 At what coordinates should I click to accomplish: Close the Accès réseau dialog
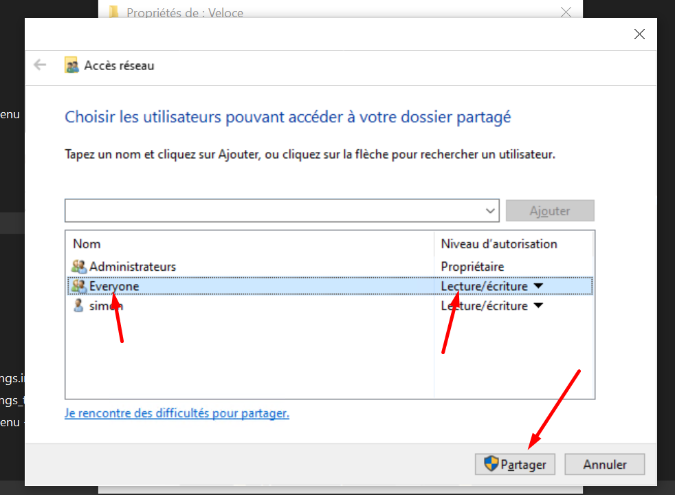pyautogui.click(x=639, y=34)
